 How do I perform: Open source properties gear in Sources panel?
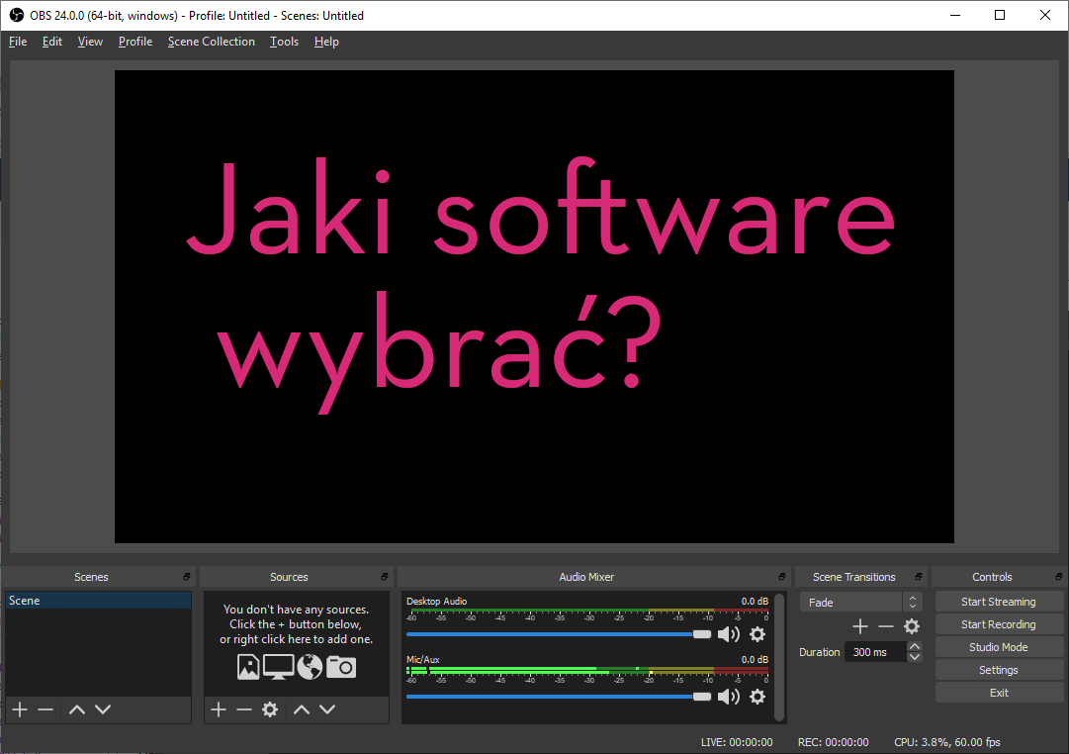click(270, 709)
